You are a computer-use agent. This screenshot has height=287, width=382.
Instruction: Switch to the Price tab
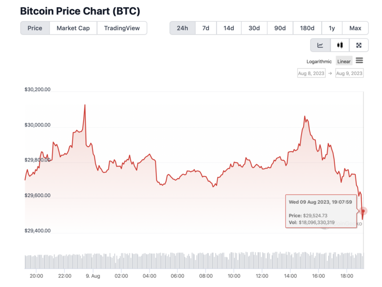click(35, 28)
